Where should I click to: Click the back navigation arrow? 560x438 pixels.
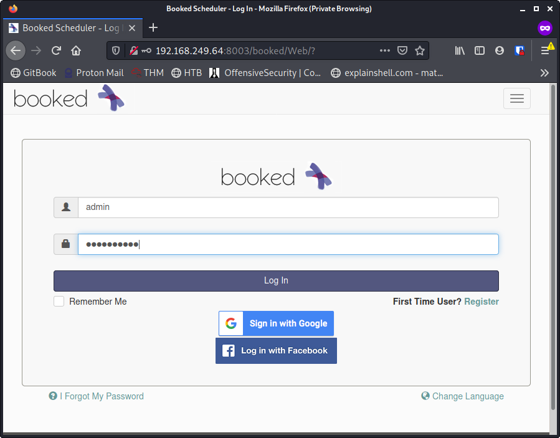click(16, 50)
